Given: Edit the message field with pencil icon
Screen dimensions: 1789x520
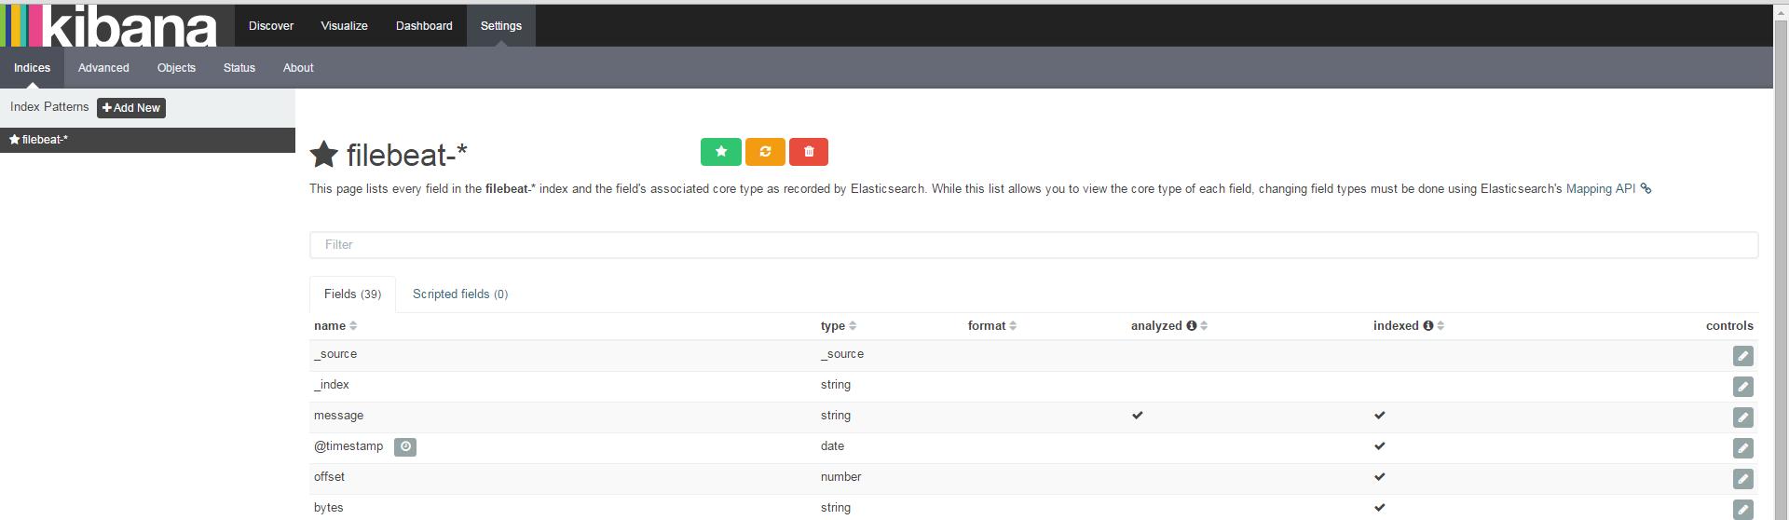Looking at the screenshot, I should pos(1742,417).
